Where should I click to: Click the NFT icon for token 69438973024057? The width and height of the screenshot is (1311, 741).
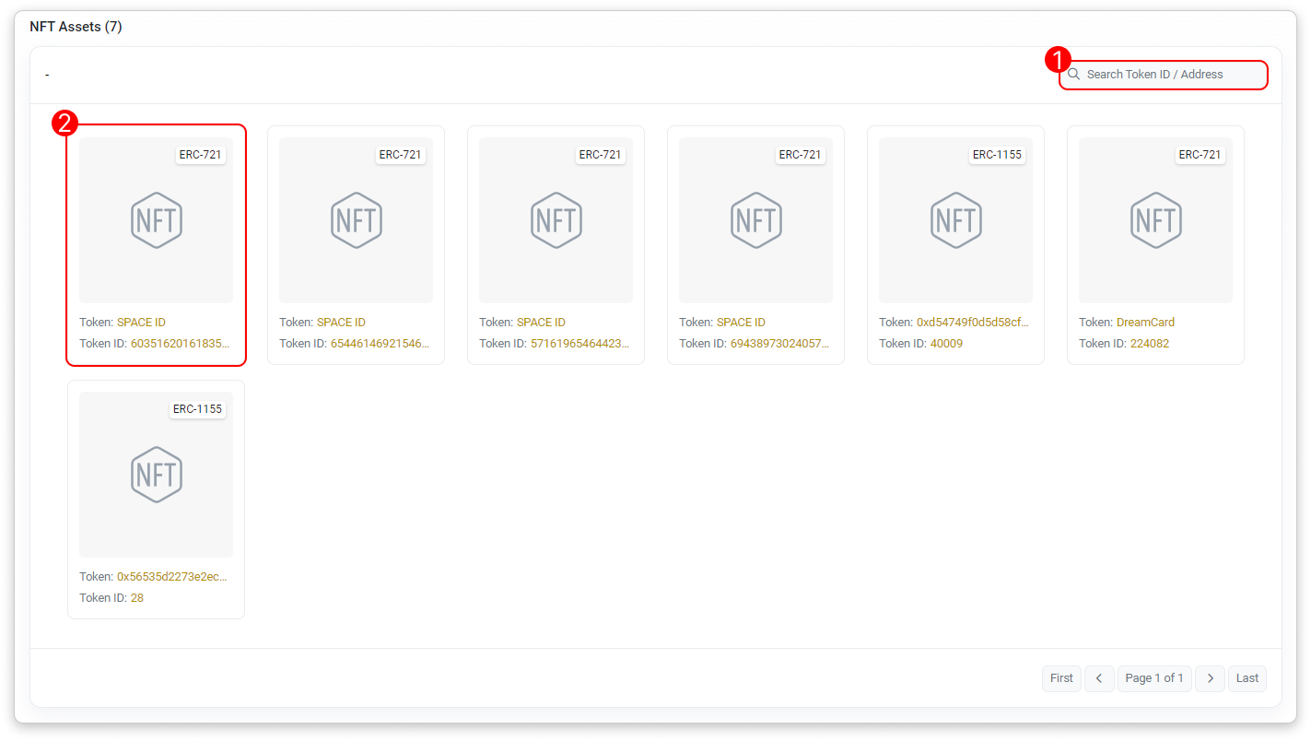pyautogui.click(x=755, y=220)
